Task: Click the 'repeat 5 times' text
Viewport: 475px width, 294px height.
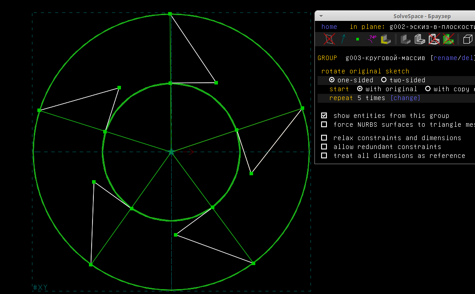Action: [x=357, y=98]
